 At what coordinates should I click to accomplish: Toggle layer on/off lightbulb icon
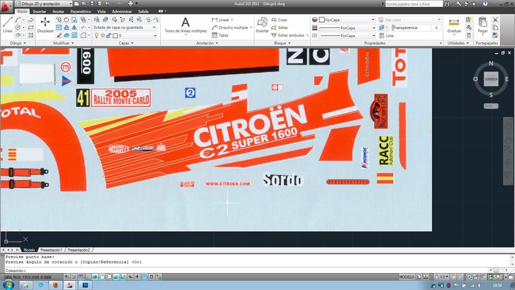tap(96, 36)
